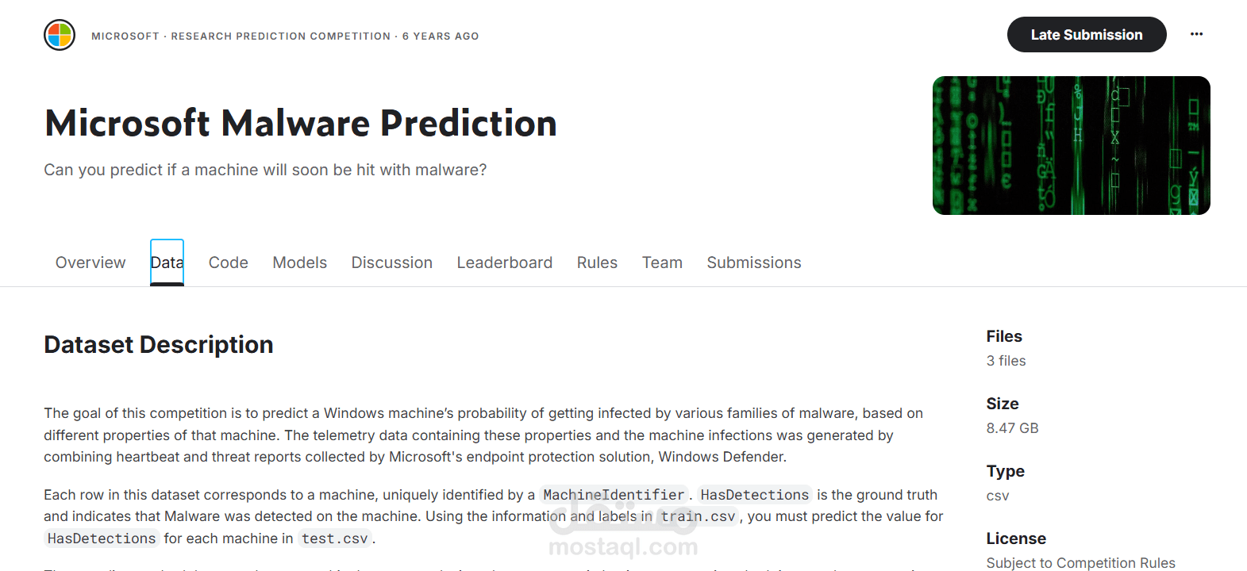Open the more options ellipsis menu
The height and width of the screenshot is (571, 1247).
coord(1197,34)
